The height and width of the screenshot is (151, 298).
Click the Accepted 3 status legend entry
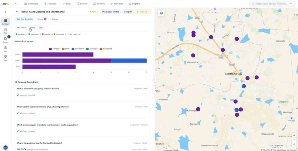pyautogui.click(x=22, y=34)
